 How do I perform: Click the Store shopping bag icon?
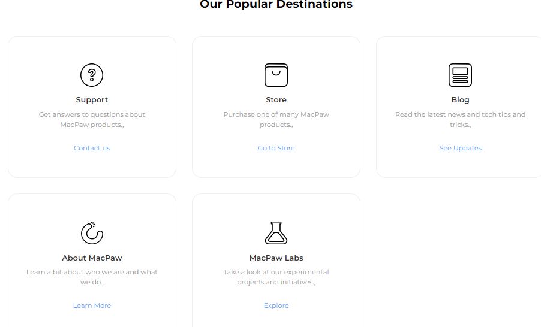pos(276,75)
